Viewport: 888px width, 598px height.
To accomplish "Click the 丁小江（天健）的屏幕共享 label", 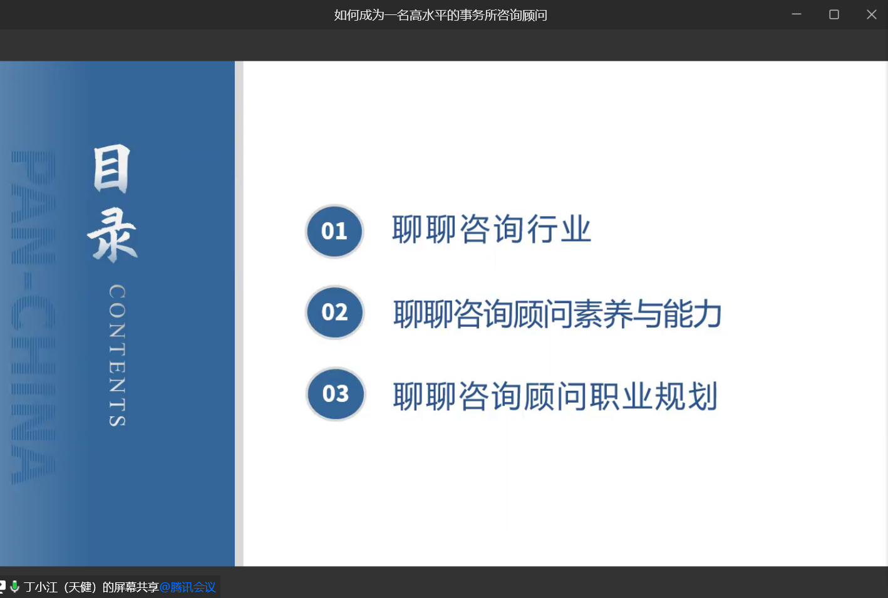I will pyautogui.click(x=91, y=587).
